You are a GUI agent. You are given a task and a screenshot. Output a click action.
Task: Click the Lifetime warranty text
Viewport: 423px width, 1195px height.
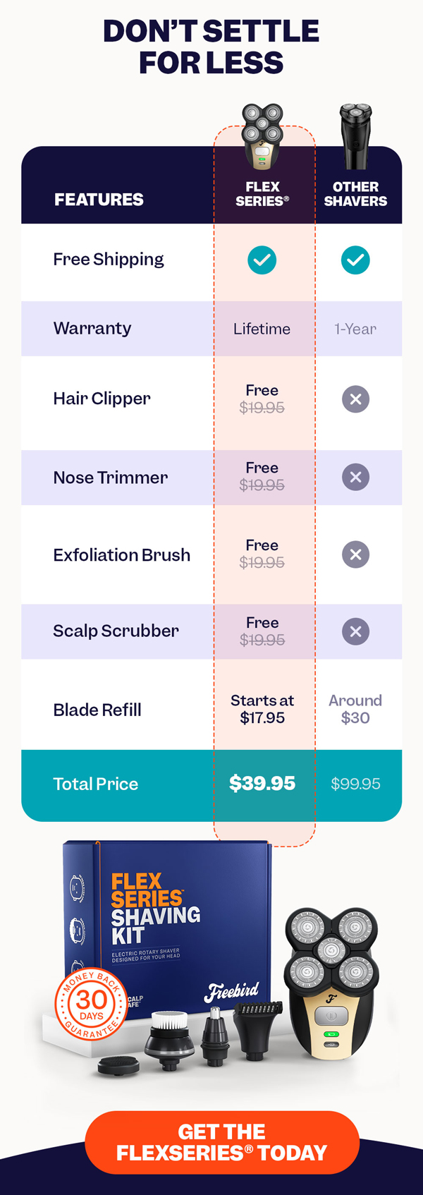tap(262, 329)
